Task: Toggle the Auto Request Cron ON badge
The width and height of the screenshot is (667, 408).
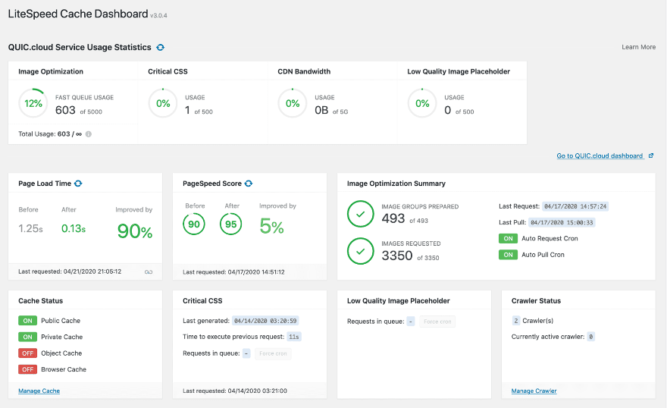Action: [508, 238]
